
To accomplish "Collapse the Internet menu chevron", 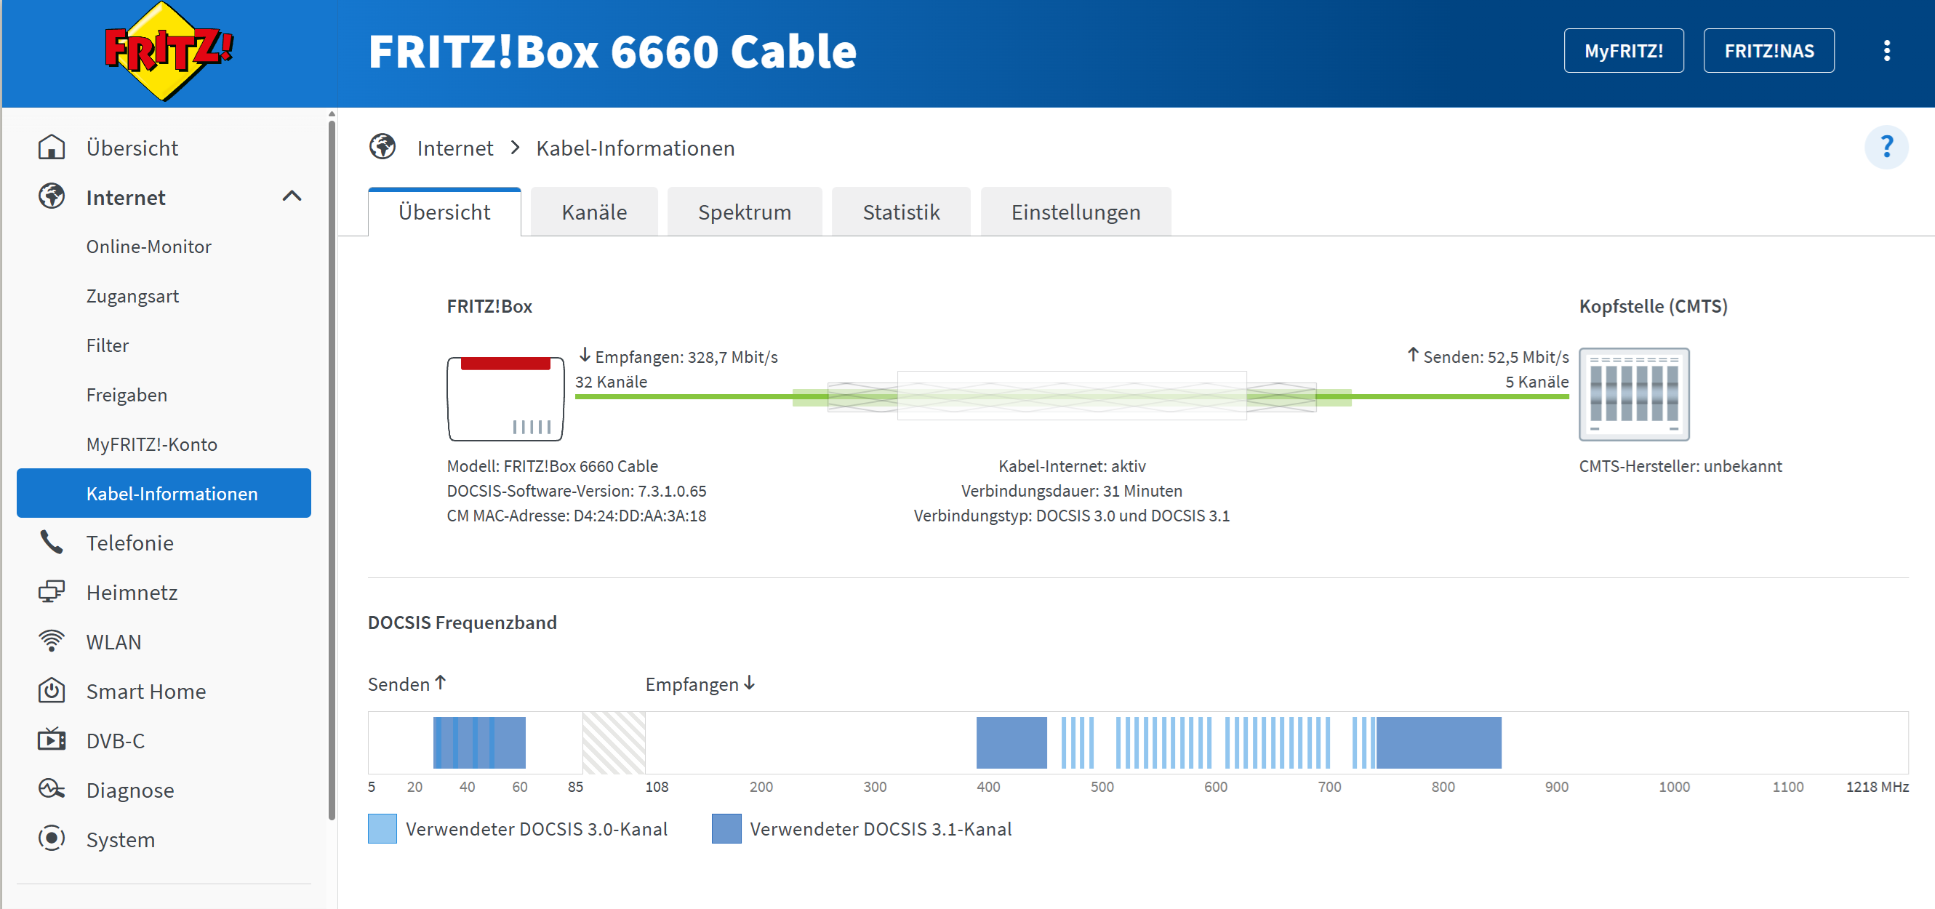I will [x=292, y=197].
